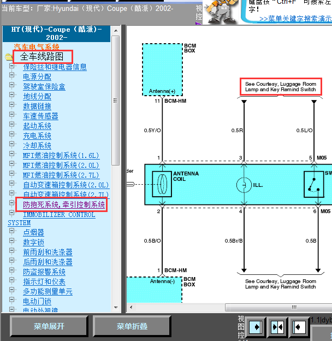This screenshot has width=332, height=341.
Task: Click the 菜单折叠 button
Action: click(x=132, y=326)
